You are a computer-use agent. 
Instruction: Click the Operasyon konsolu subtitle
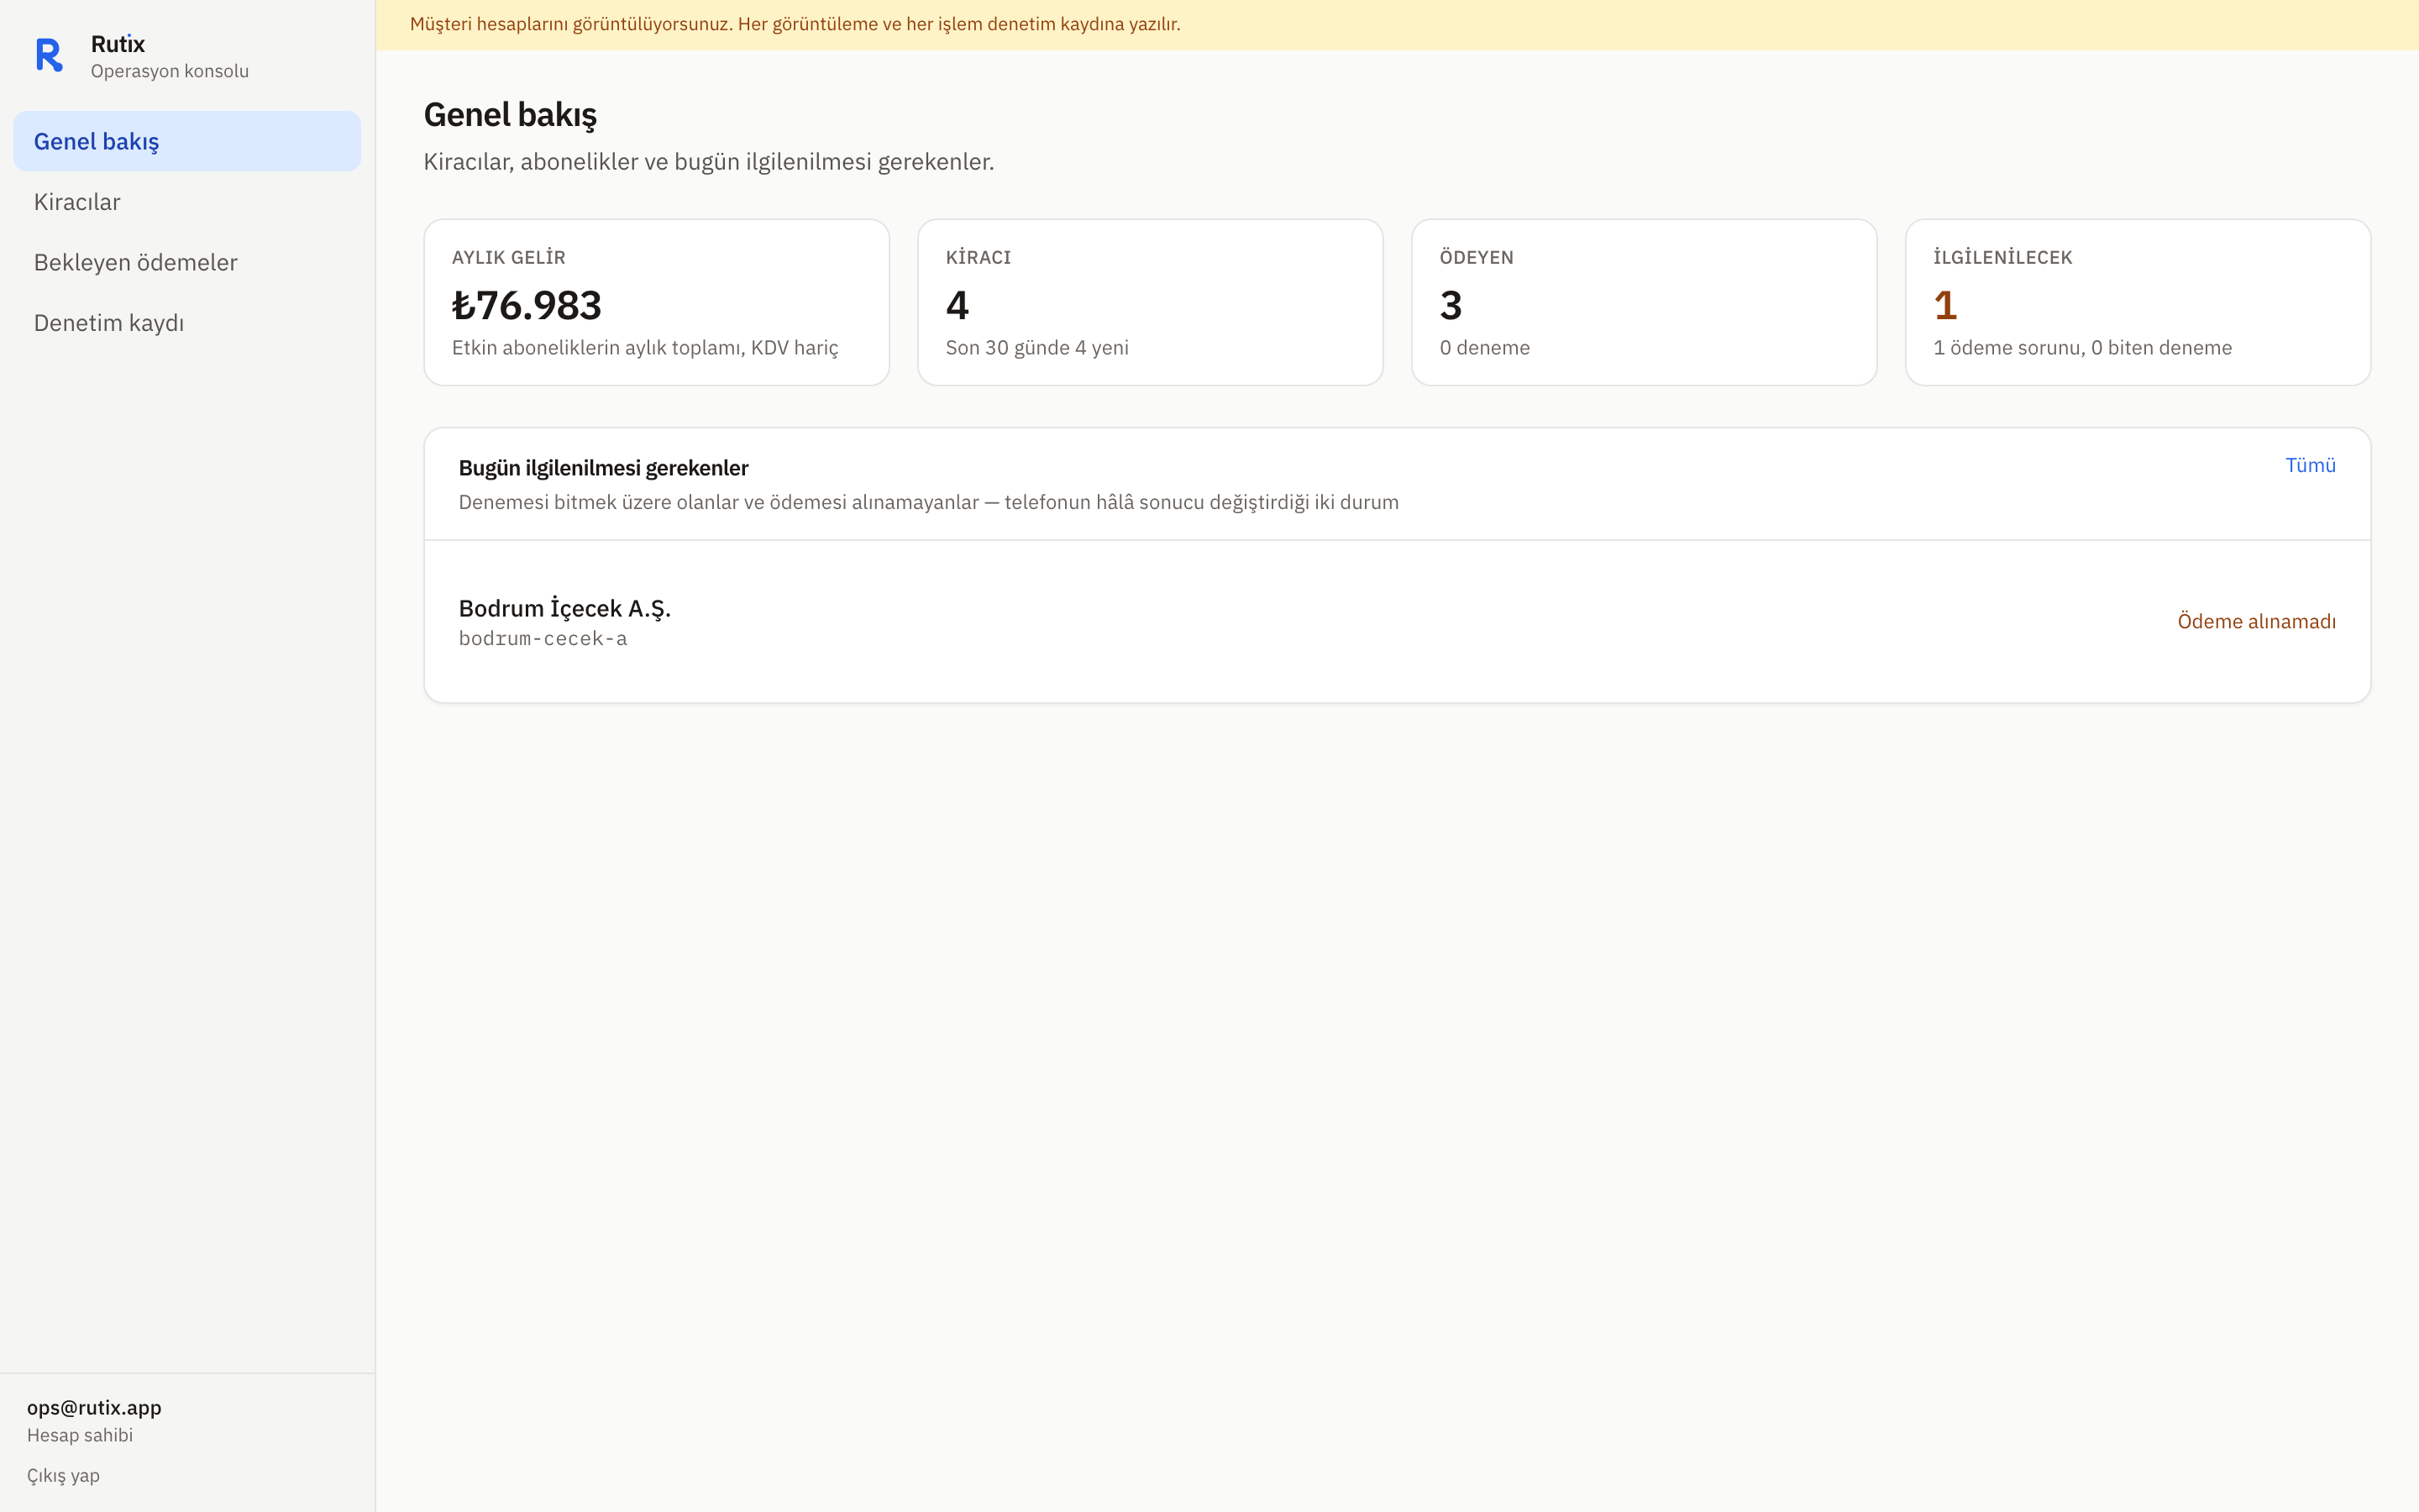tap(170, 71)
